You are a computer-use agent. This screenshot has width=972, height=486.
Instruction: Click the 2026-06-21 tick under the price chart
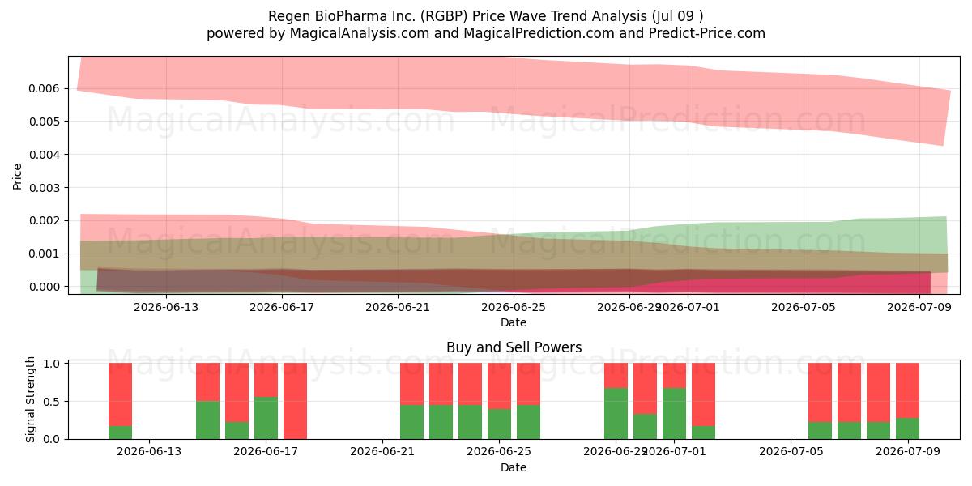(398, 307)
